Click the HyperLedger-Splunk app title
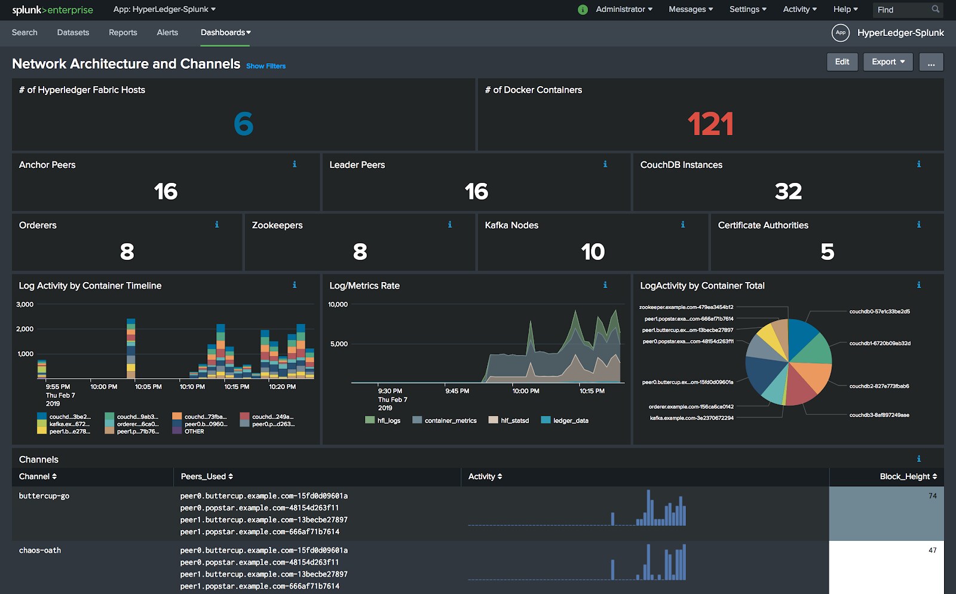Image resolution: width=956 pixels, height=594 pixels. 900,32
